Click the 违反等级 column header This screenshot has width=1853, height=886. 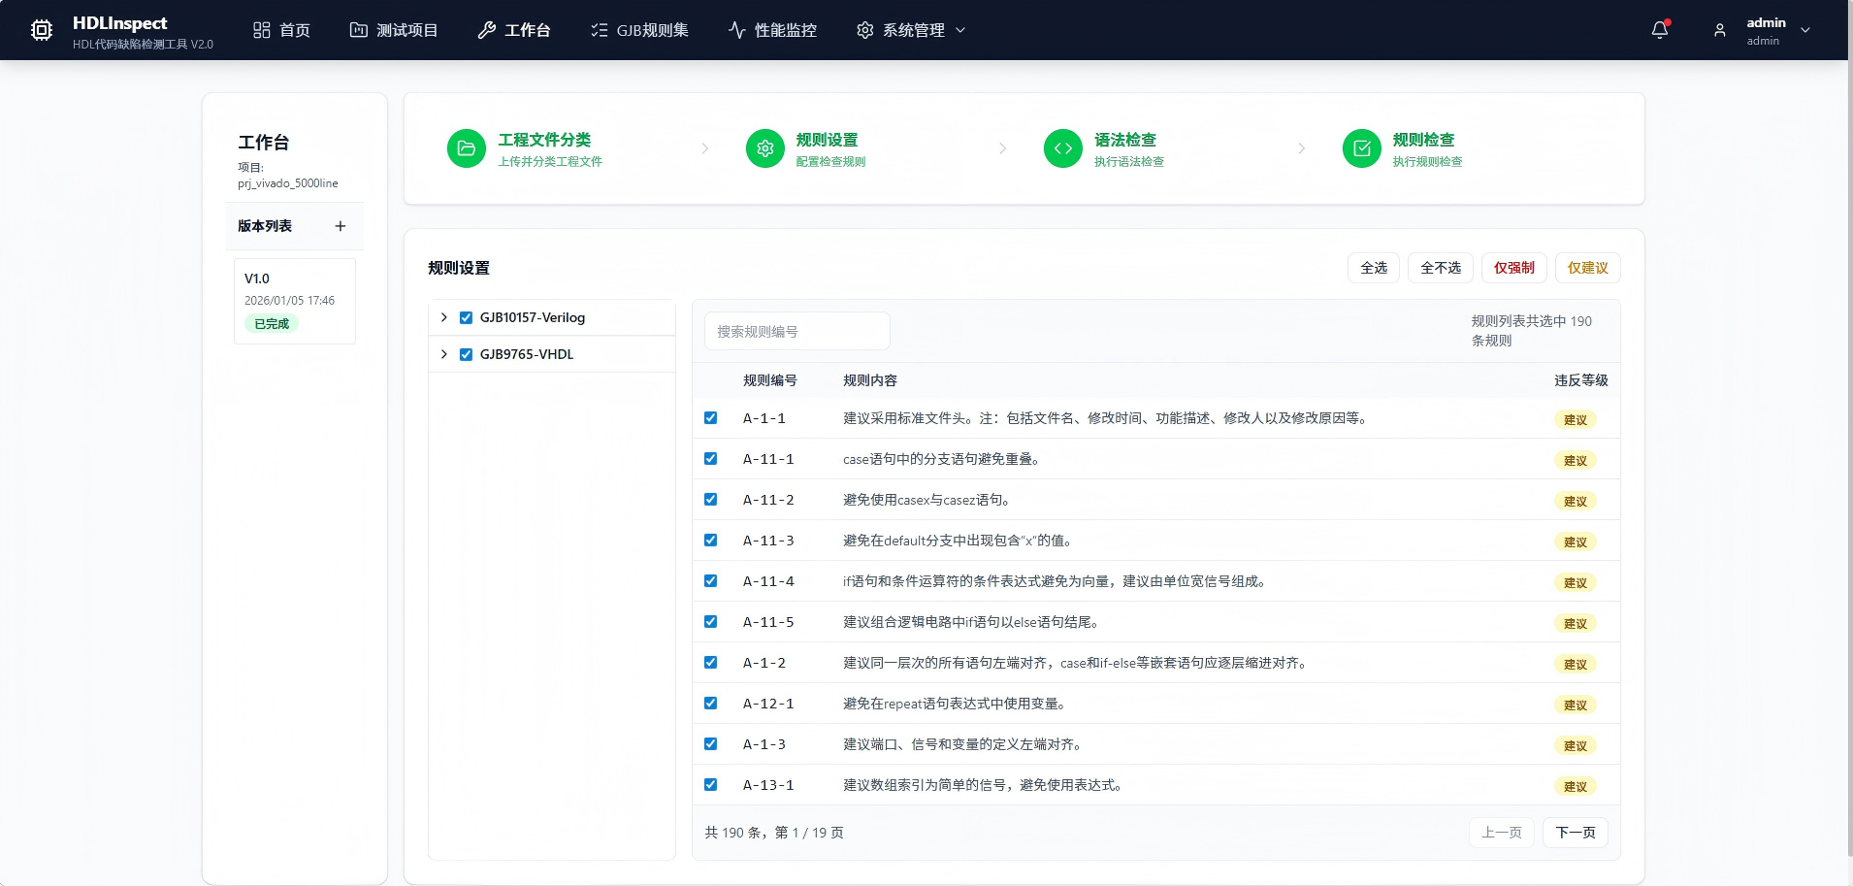coord(1581,380)
